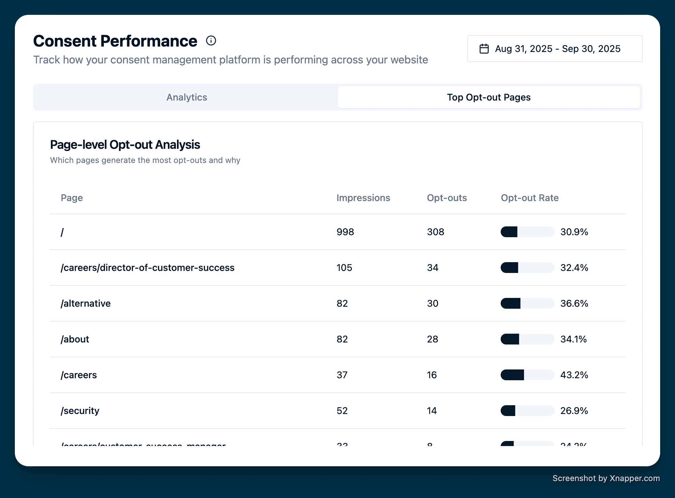This screenshot has height=498, width=675.
Task: Click the info icon beside Consent Performance
Action: coord(211,41)
